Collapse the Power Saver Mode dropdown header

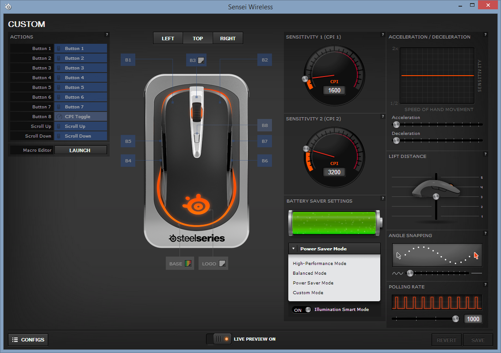[x=334, y=249]
